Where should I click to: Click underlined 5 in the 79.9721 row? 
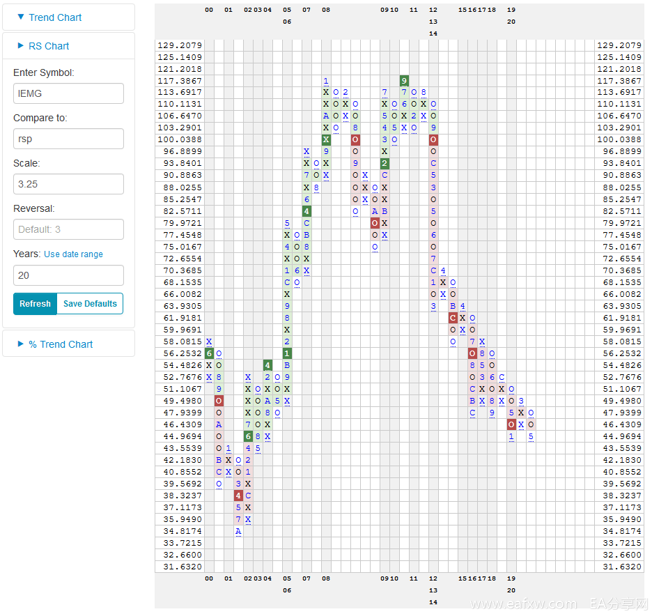click(x=287, y=223)
